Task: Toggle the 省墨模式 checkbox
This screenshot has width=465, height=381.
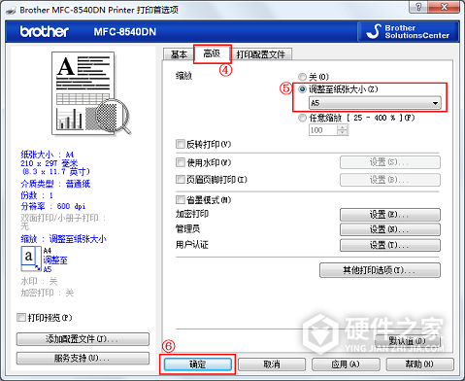Action: (x=181, y=199)
